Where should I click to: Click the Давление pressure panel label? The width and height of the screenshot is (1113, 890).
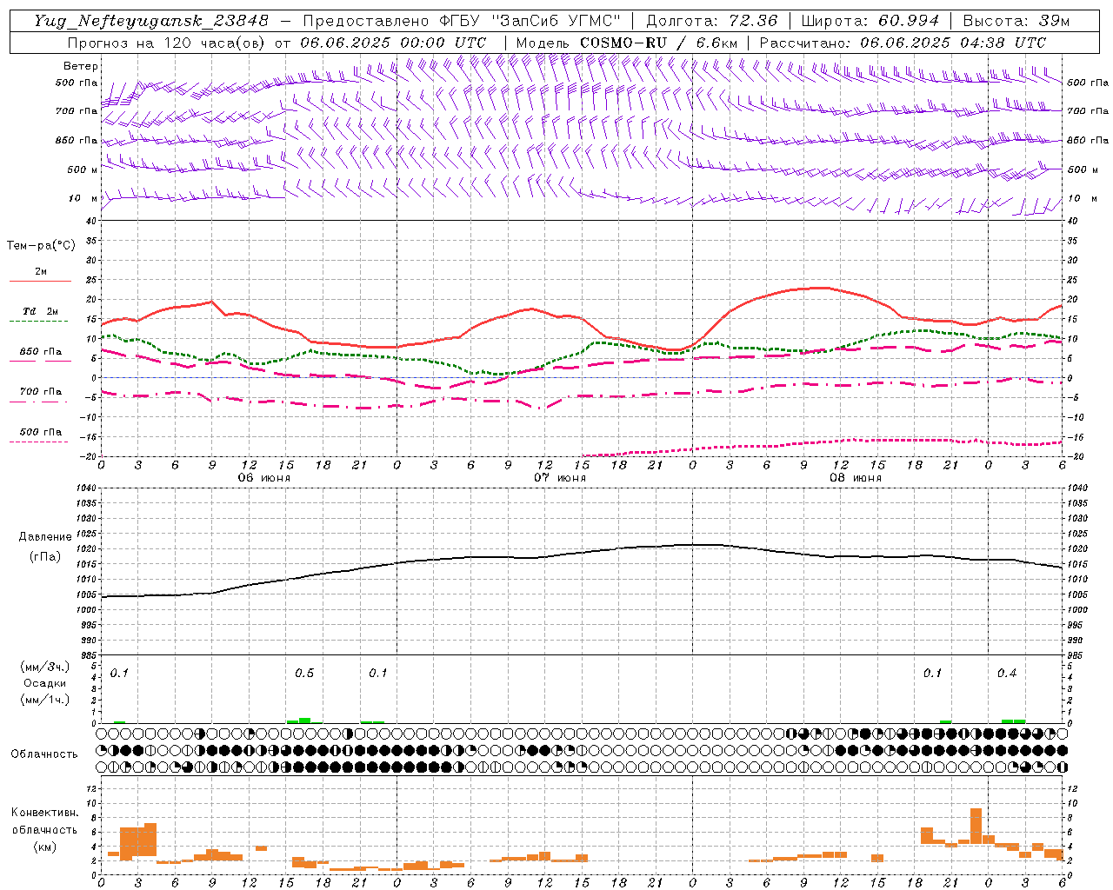(x=45, y=537)
